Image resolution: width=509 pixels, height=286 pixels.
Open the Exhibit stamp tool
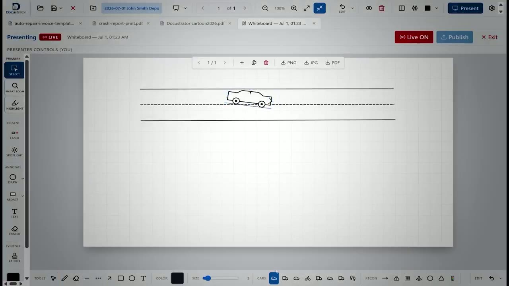click(15, 257)
